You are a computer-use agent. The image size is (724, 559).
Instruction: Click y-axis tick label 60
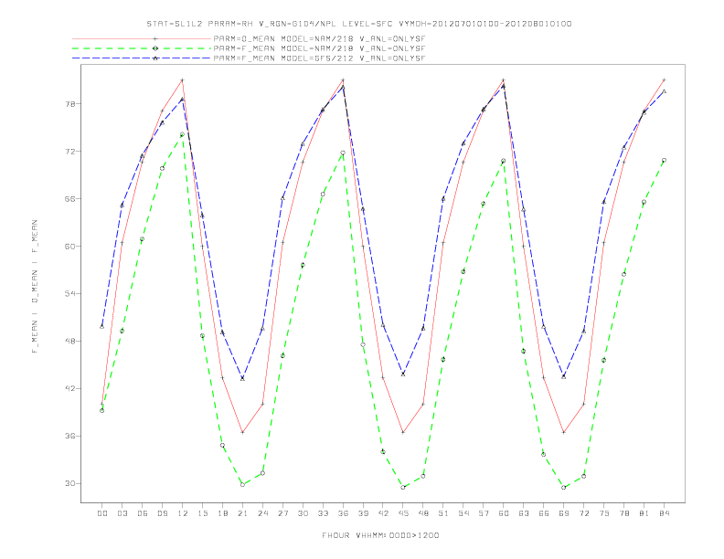pyautogui.click(x=69, y=247)
